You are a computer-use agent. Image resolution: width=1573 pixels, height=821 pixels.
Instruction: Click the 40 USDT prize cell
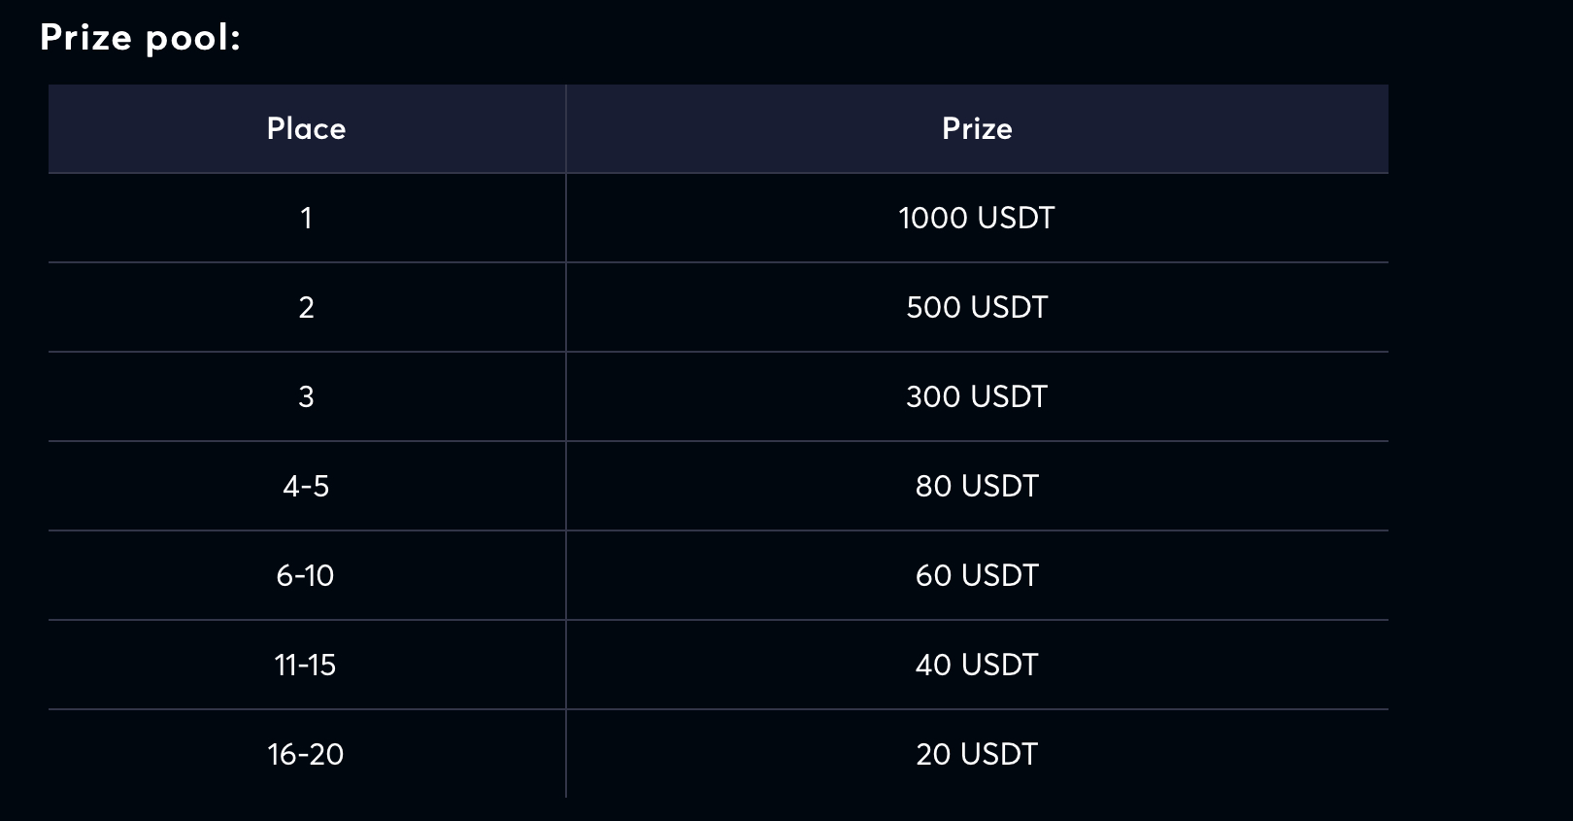(x=977, y=666)
